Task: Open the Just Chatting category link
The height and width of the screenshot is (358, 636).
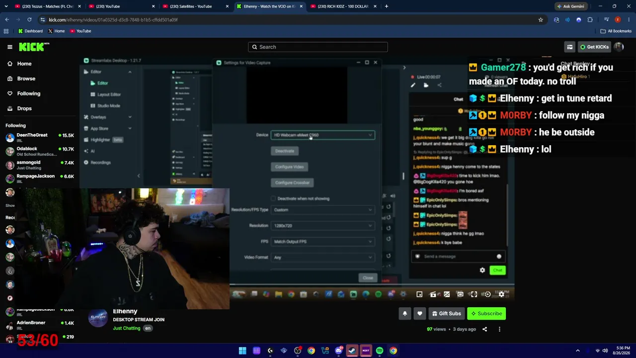Action: [127, 328]
